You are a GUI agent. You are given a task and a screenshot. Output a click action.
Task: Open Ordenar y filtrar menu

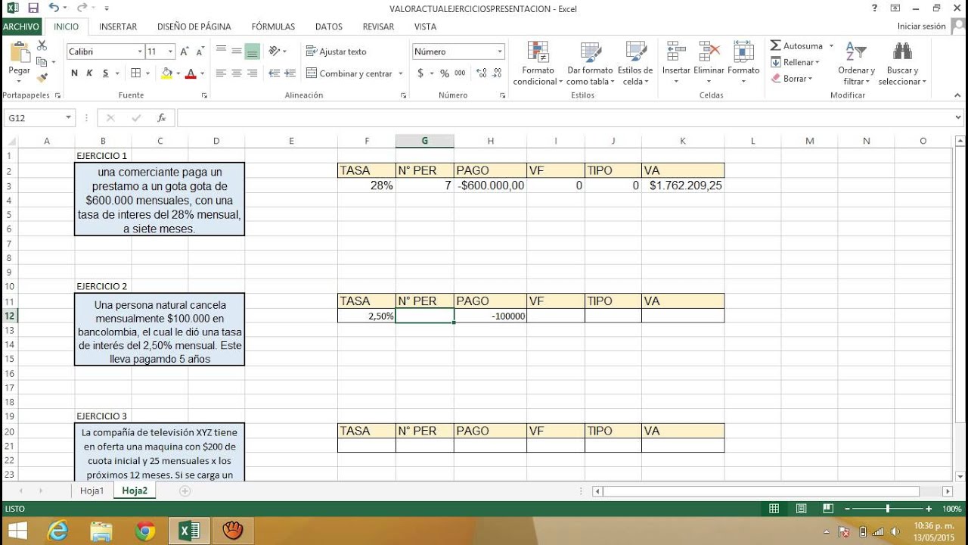tap(856, 64)
